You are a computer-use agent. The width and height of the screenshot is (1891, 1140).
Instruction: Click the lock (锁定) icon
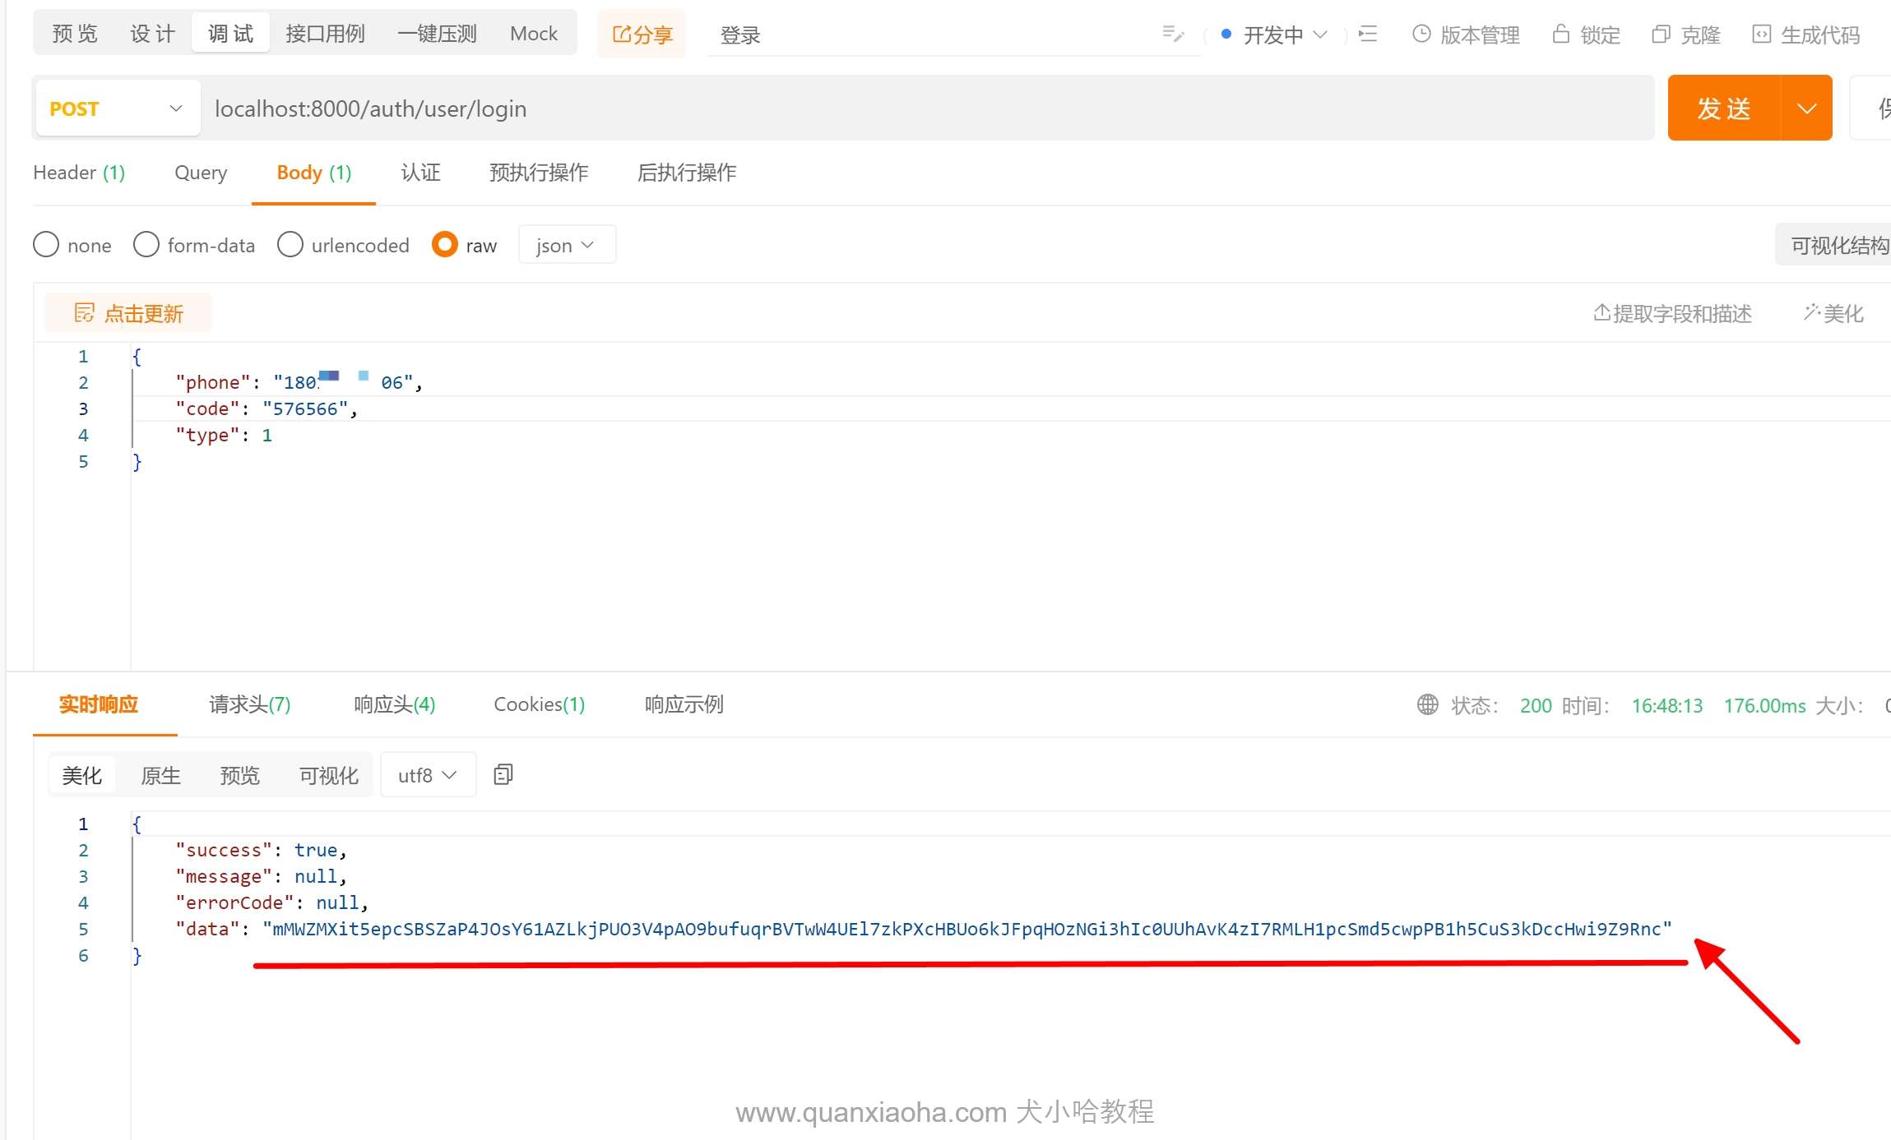click(x=1560, y=35)
